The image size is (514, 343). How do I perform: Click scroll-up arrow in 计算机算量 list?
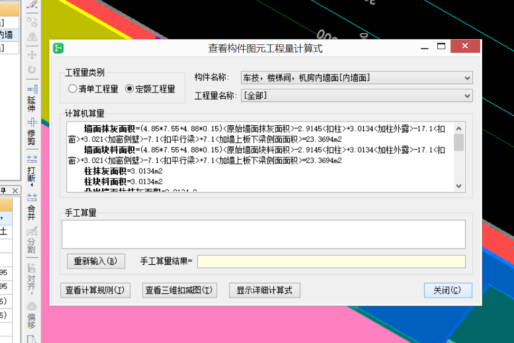[458, 129]
